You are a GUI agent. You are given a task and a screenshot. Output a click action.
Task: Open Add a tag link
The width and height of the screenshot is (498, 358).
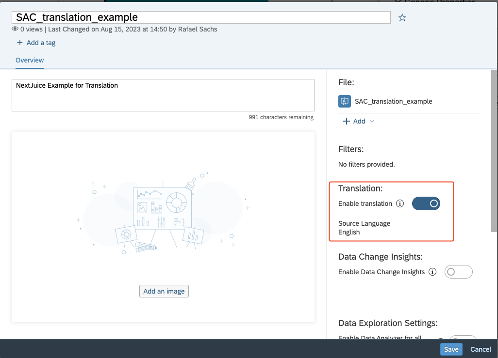[x=41, y=43]
